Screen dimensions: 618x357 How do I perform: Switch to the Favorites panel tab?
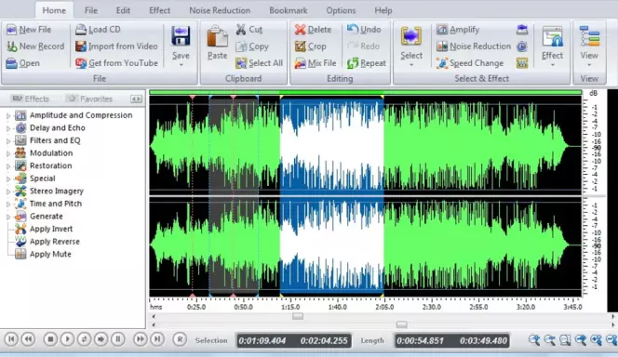[x=89, y=99]
